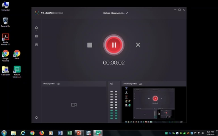Select the Secondary video preview thumbnail
Image resolution: width=218 pixels, height=136 pixels.
[154, 105]
